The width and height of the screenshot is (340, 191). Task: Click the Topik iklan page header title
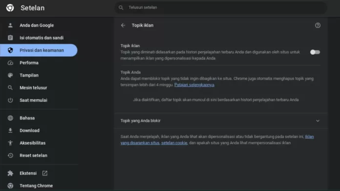tap(143, 25)
